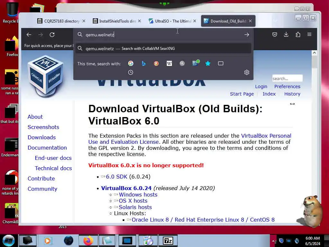Open Firefox from the taskbar
329x247 pixels.
88,241
